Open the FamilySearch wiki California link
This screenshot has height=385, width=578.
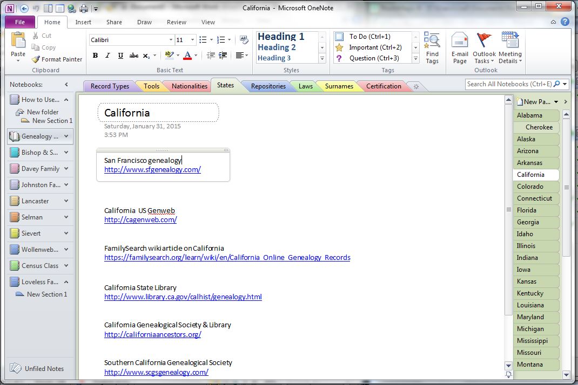pyautogui.click(x=227, y=258)
